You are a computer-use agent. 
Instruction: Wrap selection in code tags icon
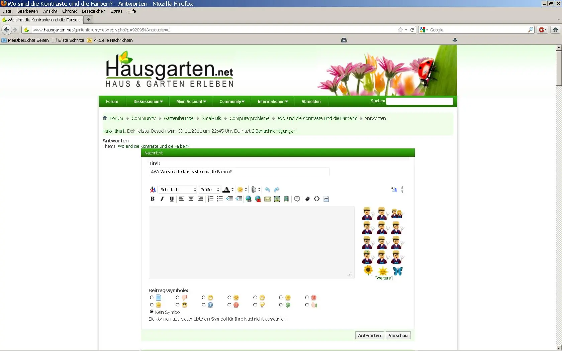pyautogui.click(x=307, y=199)
